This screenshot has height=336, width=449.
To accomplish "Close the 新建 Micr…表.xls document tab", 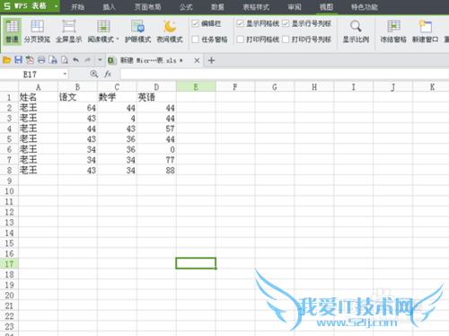I will click(197, 60).
